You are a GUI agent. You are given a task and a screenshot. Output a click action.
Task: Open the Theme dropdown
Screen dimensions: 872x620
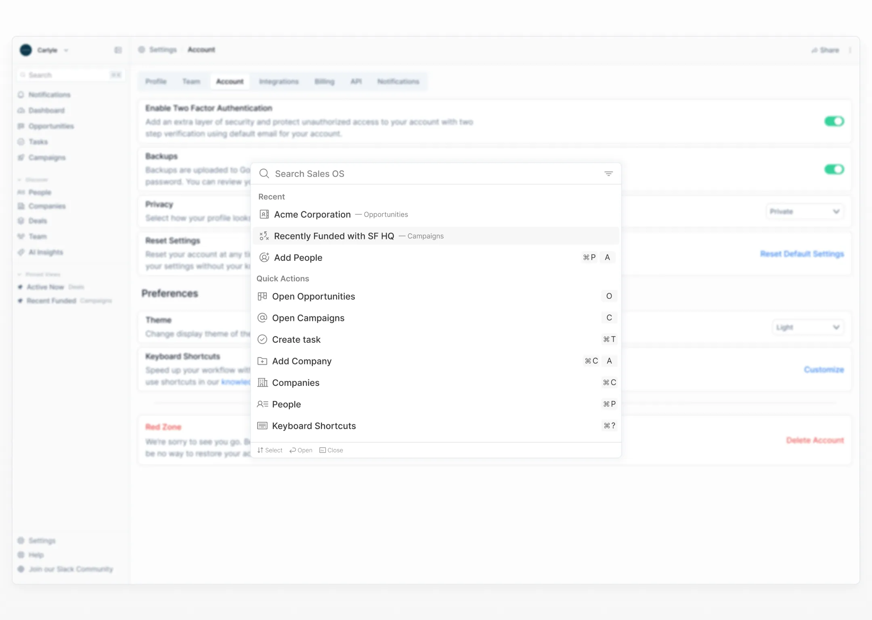tap(808, 327)
